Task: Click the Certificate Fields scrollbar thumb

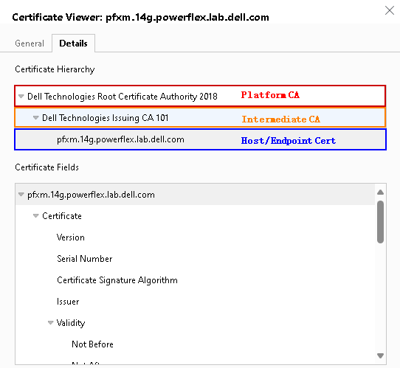Action: click(x=380, y=222)
